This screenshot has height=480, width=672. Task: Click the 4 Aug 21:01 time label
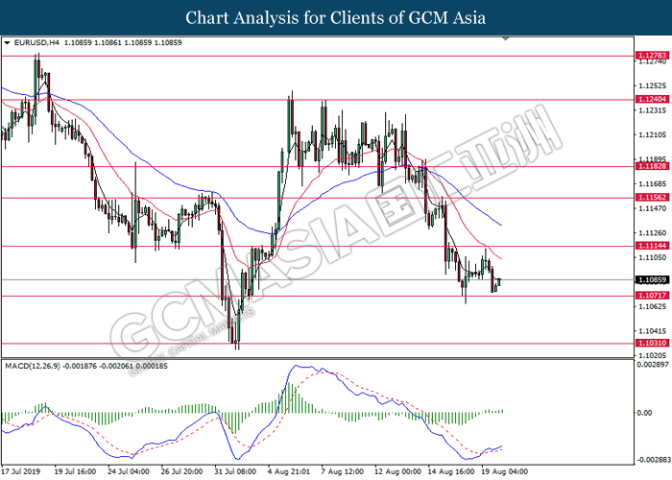pyautogui.click(x=289, y=471)
